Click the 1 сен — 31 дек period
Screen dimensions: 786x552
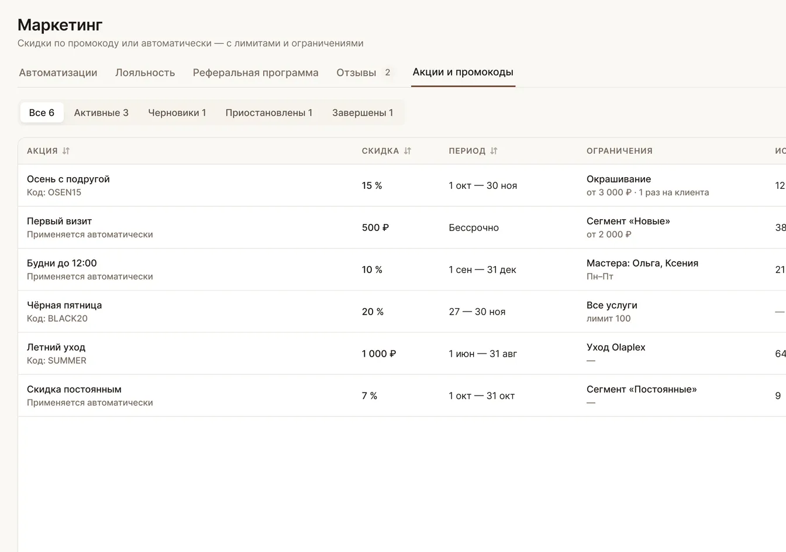482,270
